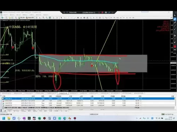This screenshot has height=132, width=177.
Task: Open the Windows Start menu
Action: point(4,118)
